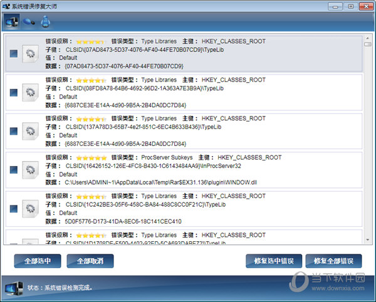Click the list scrollbar thumb
Viewport: 376px width, 302px height.
tap(368, 44)
